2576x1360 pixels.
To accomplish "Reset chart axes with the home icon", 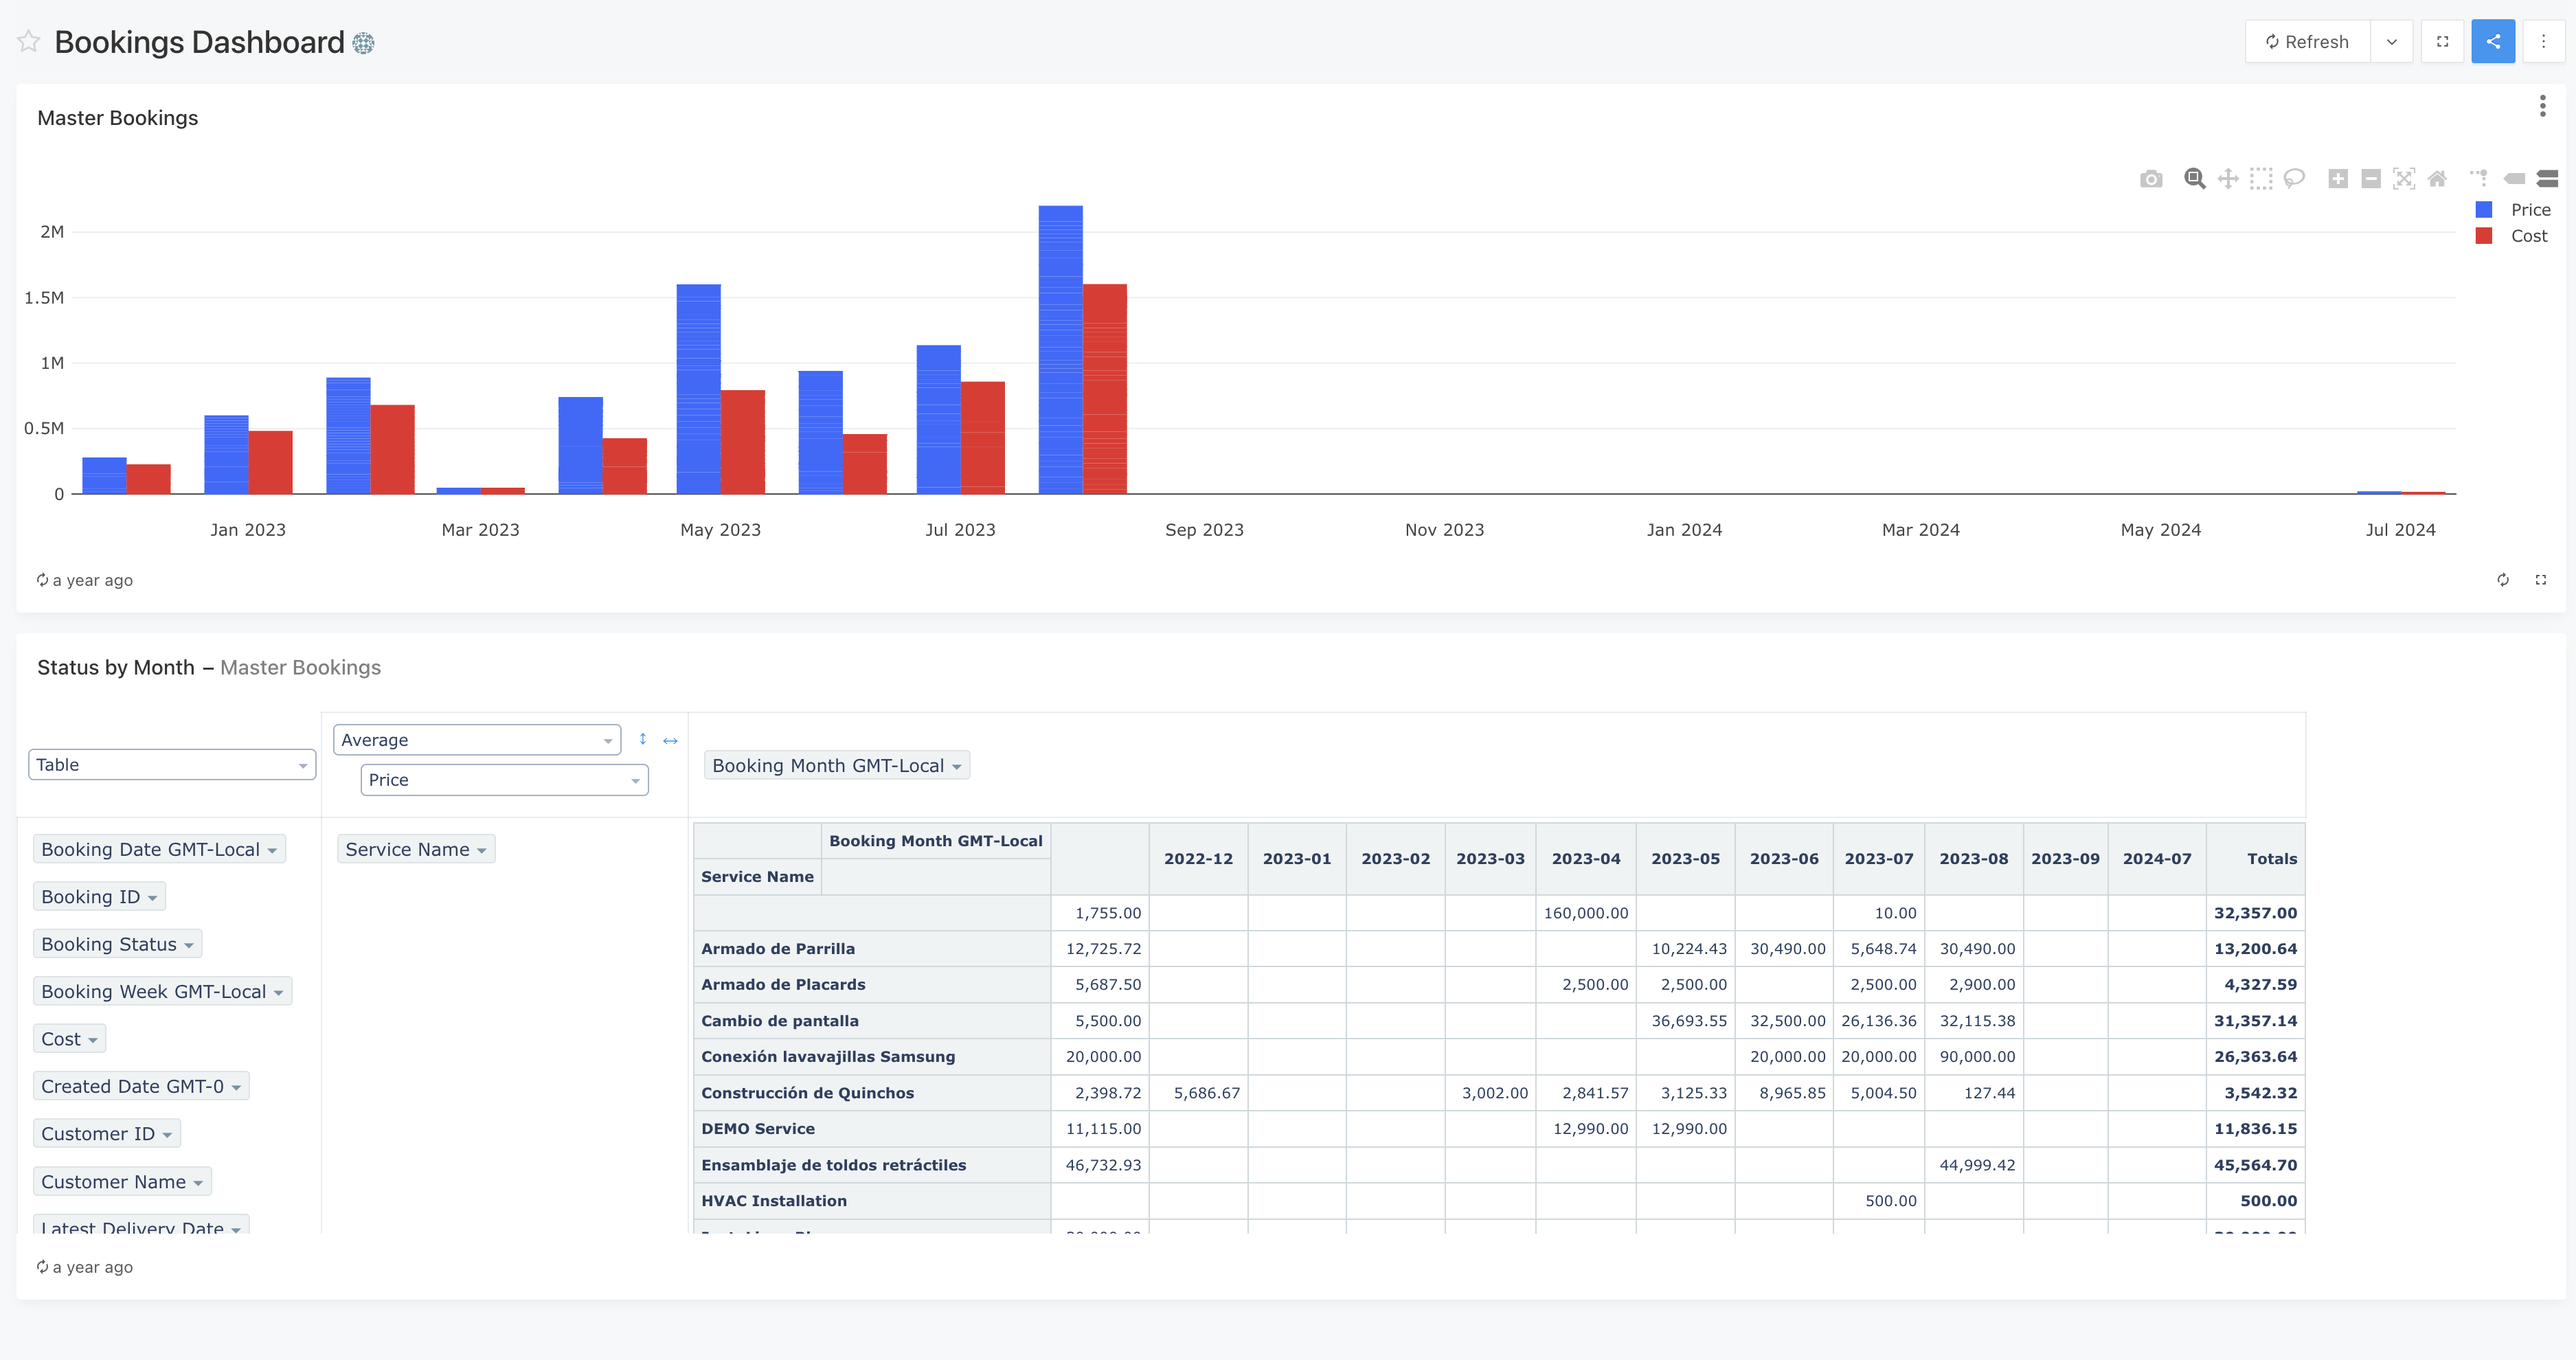I will coord(2437,178).
